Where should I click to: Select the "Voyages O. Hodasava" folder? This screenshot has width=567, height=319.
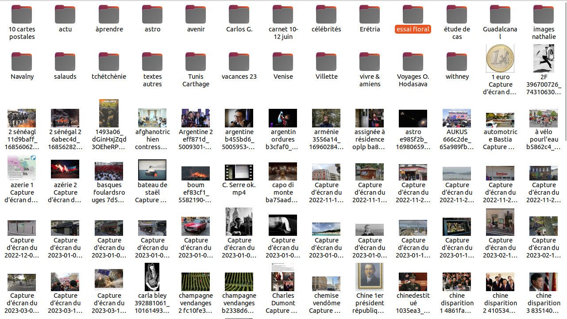(x=413, y=62)
